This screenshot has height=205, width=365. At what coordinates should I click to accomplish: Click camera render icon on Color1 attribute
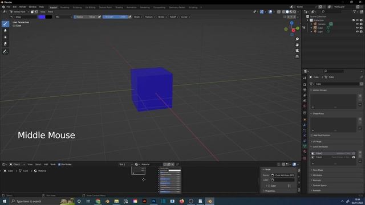coord(354,157)
